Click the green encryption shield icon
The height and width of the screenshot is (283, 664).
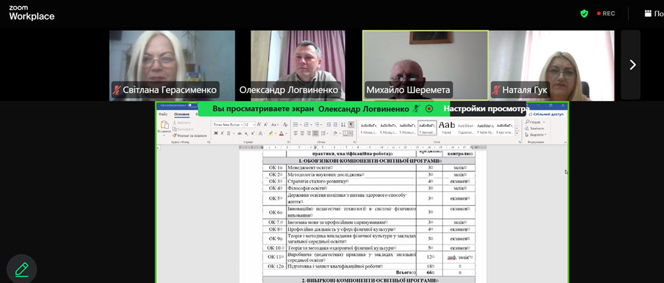click(x=584, y=13)
